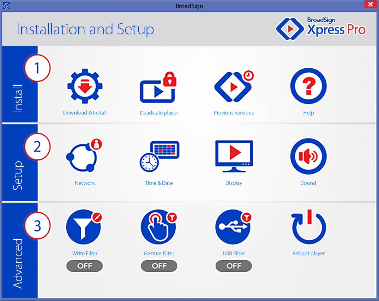Click the "Download & Install" text label
The width and height of the screenshot is (379, 301).
[85, 113]
